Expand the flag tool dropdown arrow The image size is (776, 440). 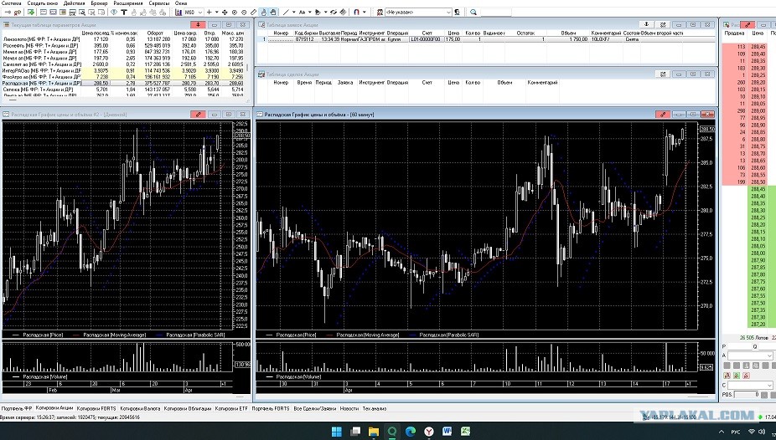click(x=326, y=12)
